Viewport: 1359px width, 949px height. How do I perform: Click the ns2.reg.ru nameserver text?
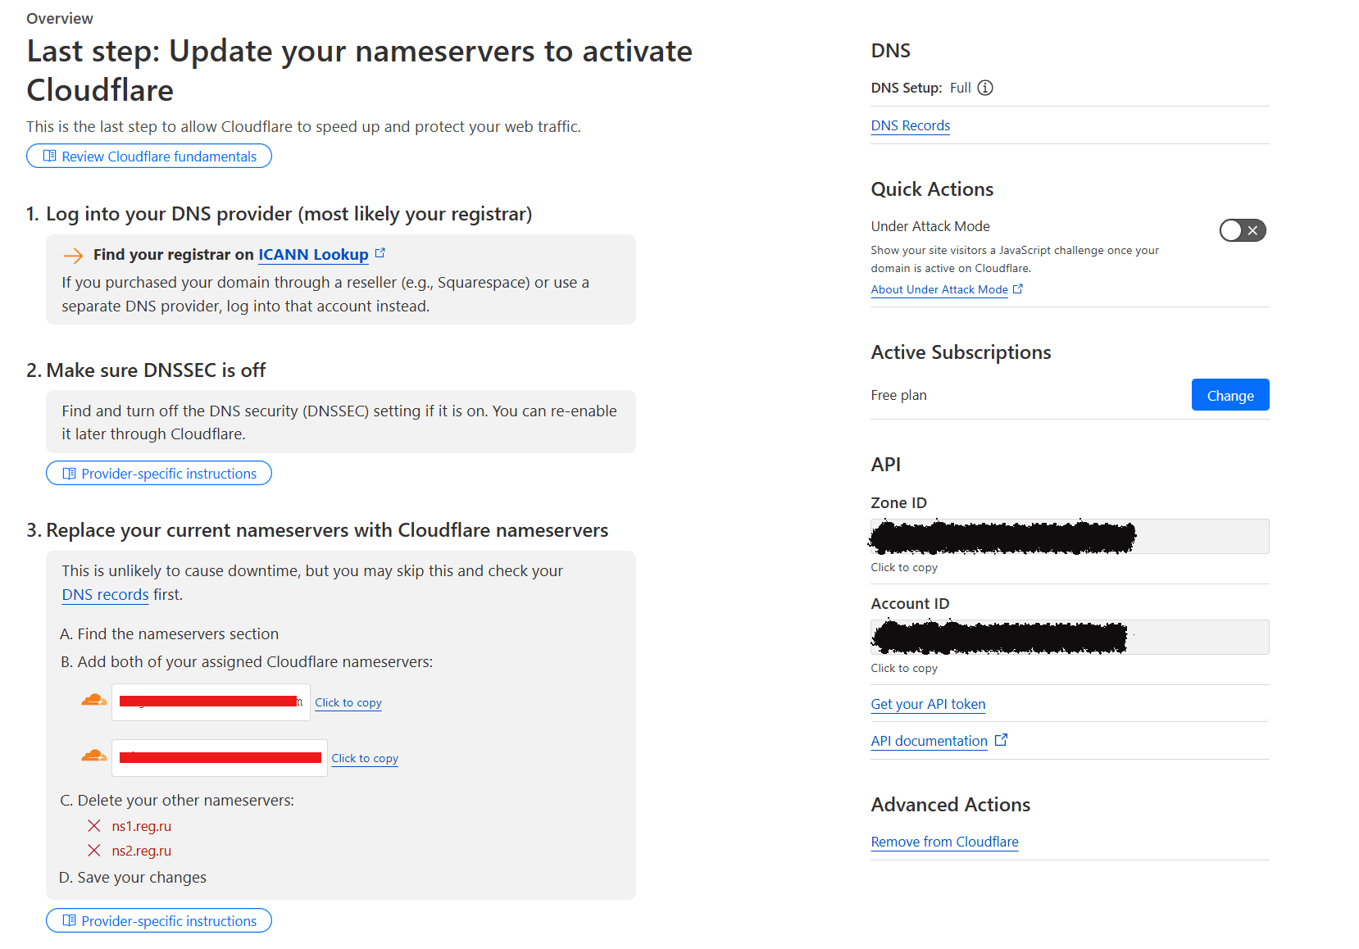pos(142,851)
